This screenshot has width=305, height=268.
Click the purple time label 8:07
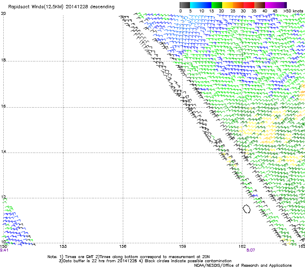click(x=251, y=250)
